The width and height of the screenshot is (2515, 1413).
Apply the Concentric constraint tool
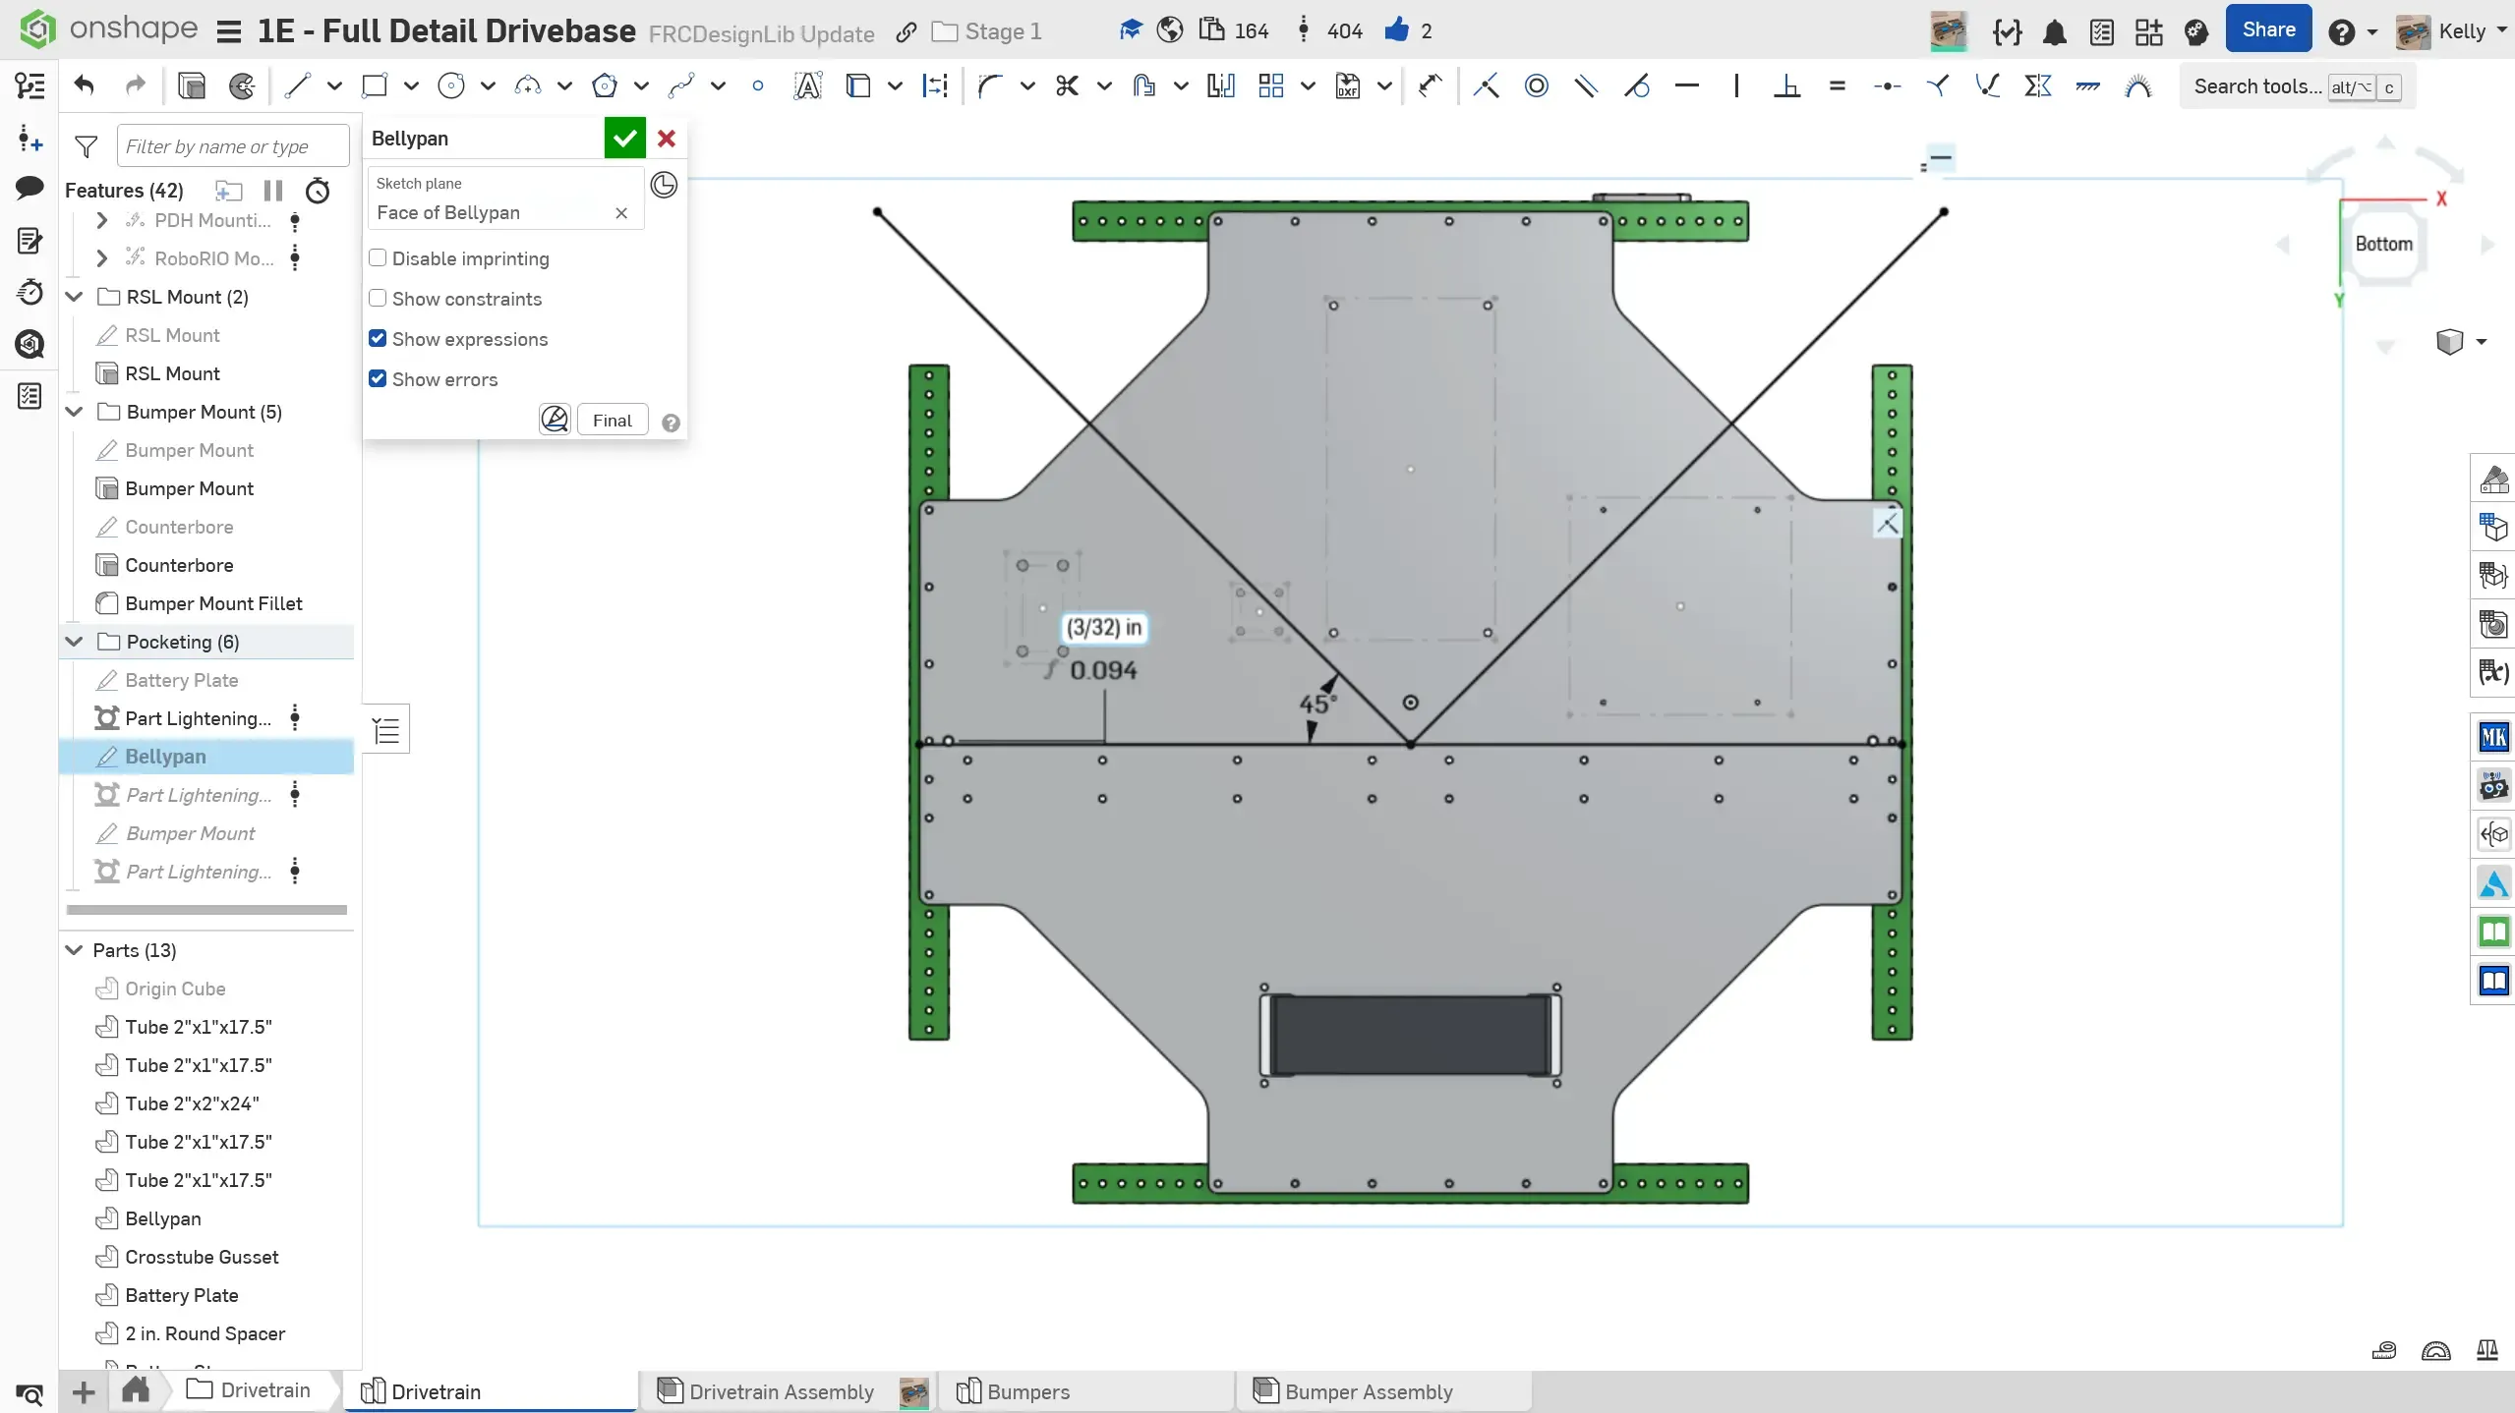tap(1536, 86)
